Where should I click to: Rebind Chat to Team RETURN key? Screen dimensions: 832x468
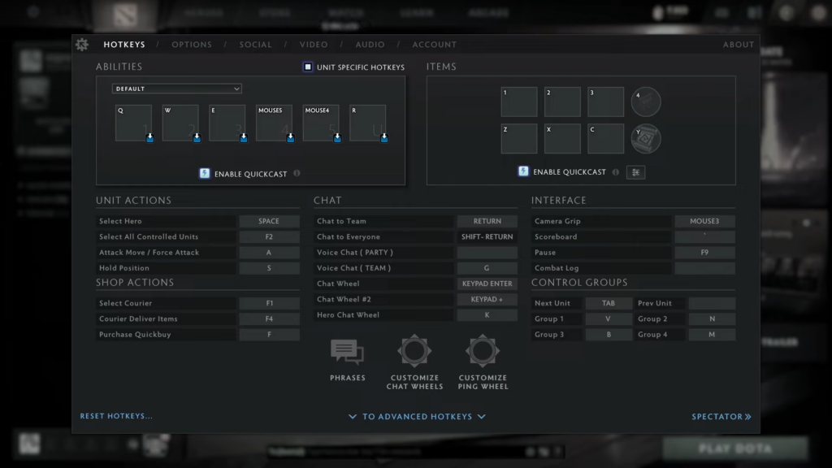[x=487, y=221]
